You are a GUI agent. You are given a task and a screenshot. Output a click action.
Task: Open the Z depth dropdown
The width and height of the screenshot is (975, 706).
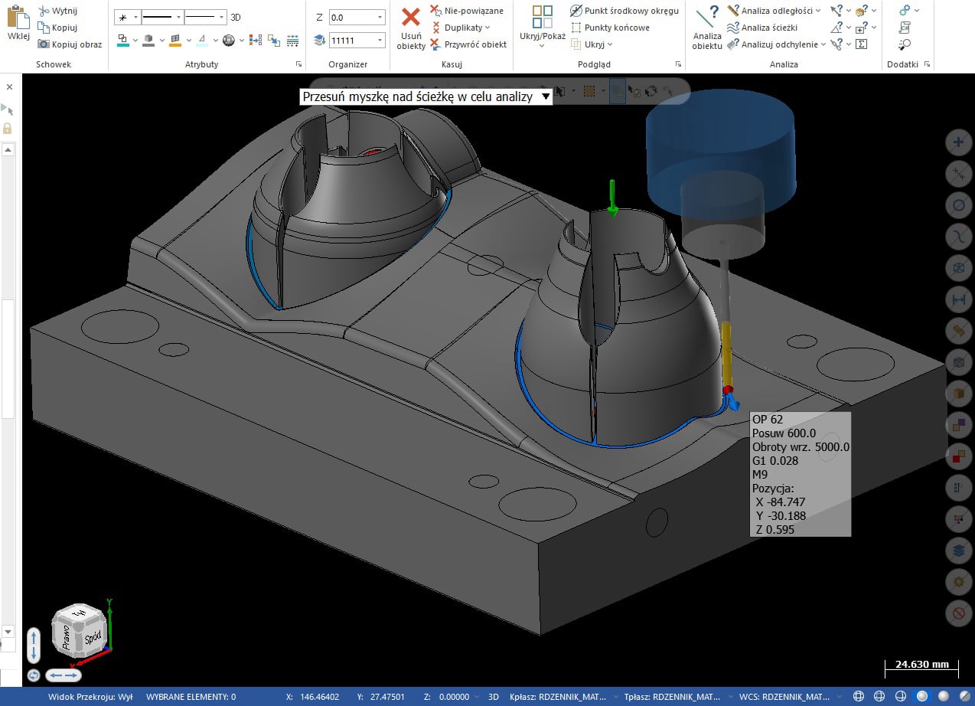point(380,17)
